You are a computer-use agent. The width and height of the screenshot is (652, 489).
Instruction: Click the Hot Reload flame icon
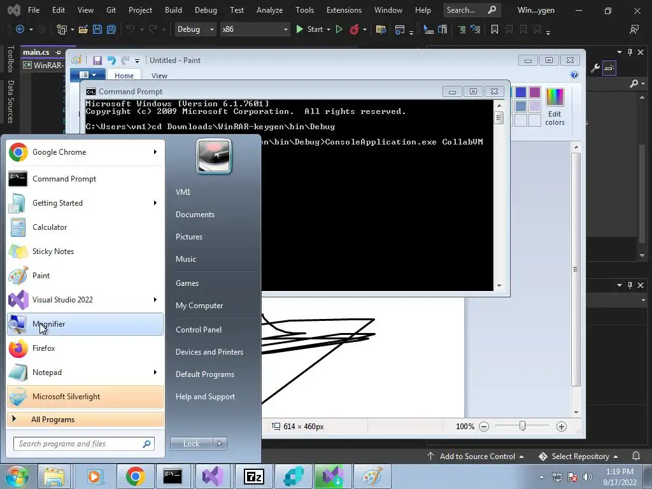pos(354,29)
